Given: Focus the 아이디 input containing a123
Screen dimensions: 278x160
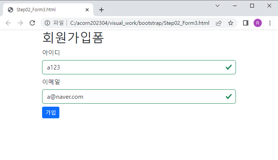Looking at the screenshot, I should click(x=139, y=67).
